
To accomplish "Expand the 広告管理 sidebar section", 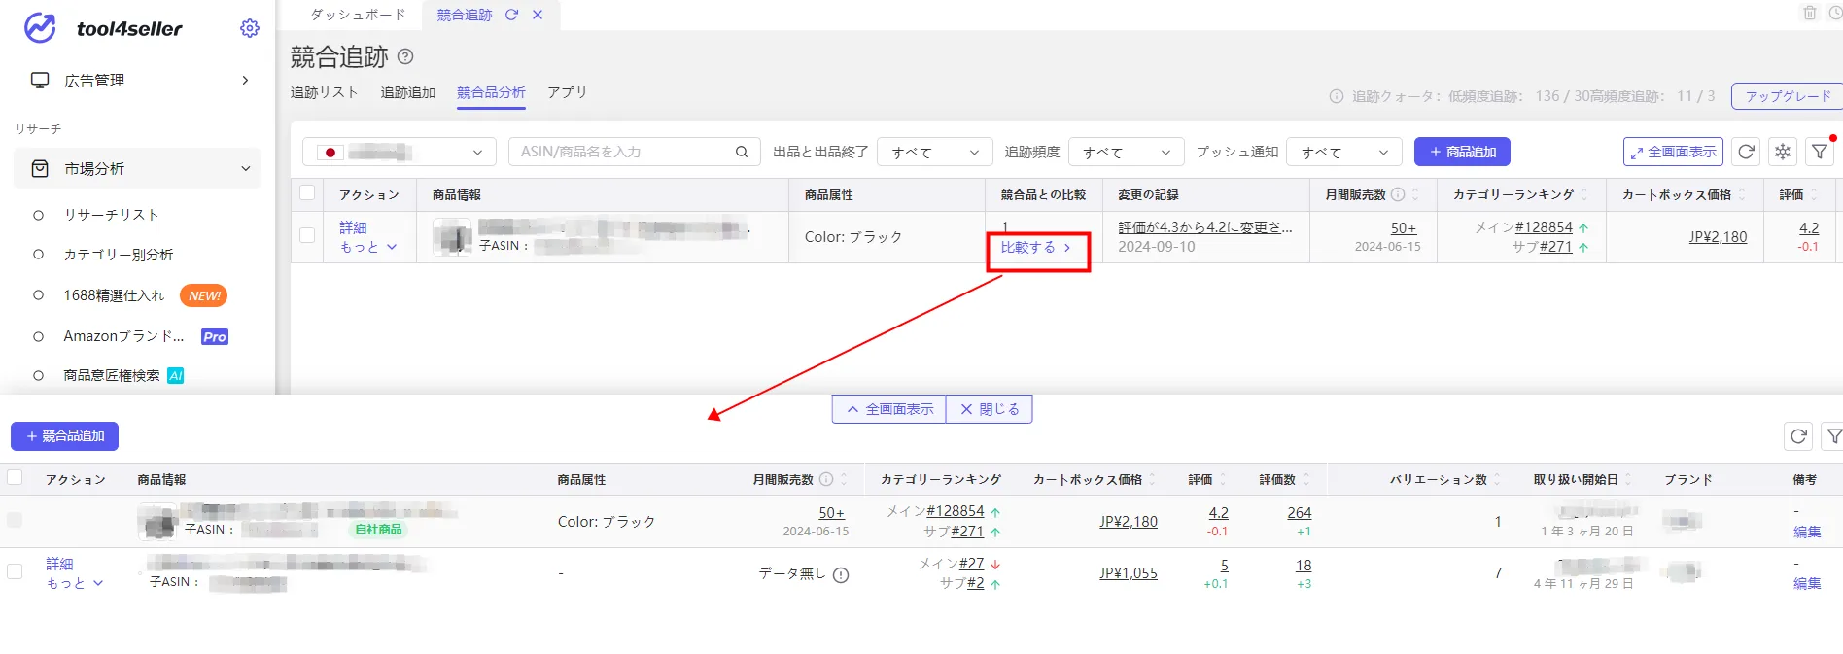I will [x=245, y=81].
